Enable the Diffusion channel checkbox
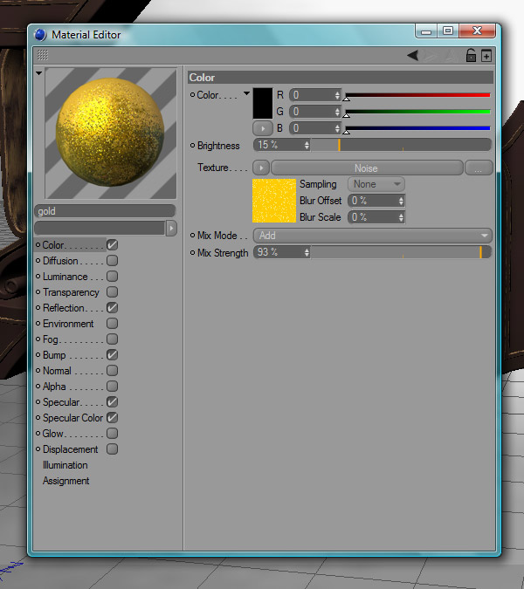The image size is (524, 589). coord(112,261)
